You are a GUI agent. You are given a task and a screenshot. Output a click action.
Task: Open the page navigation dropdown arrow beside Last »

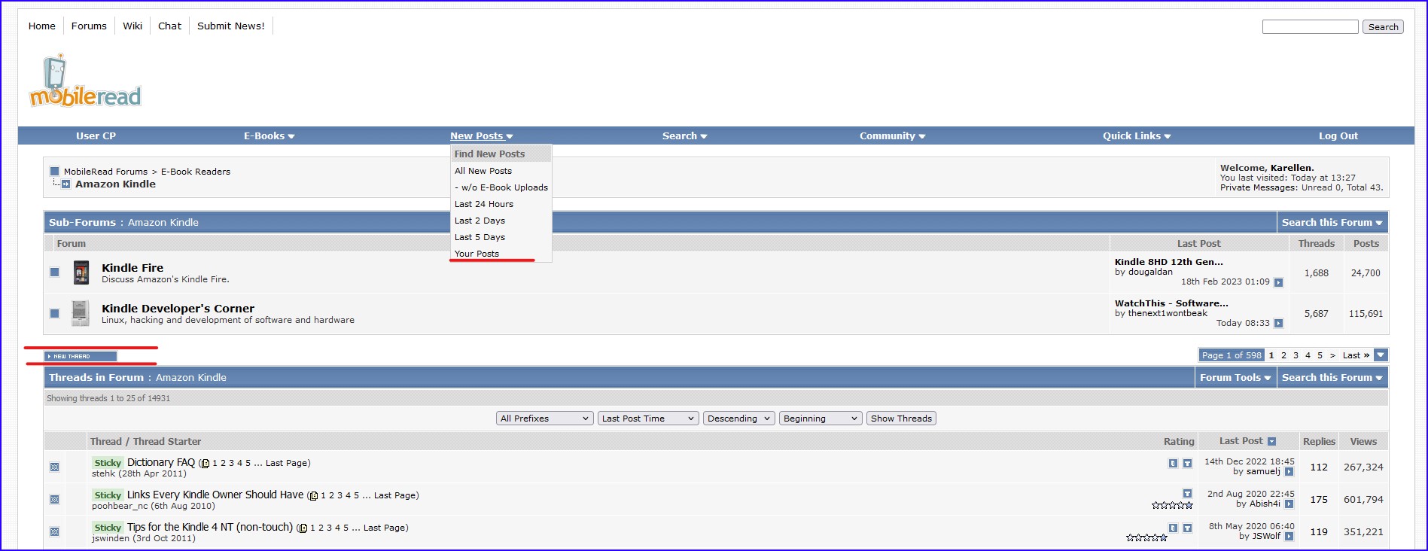tap(1381, 355)
